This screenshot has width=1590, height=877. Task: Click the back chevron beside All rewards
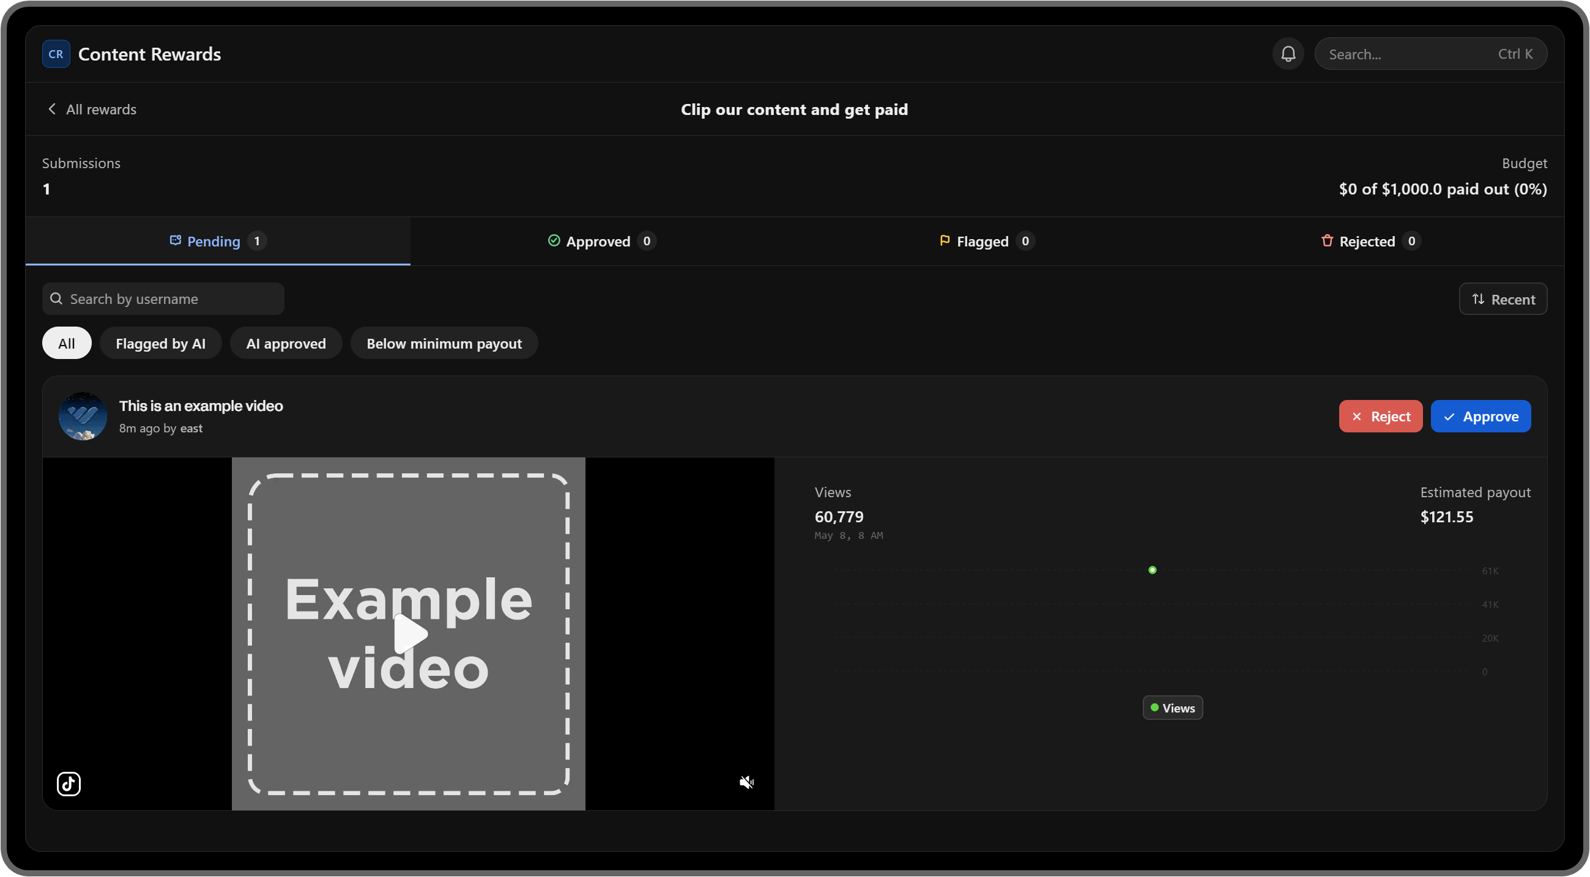(52, 109)
